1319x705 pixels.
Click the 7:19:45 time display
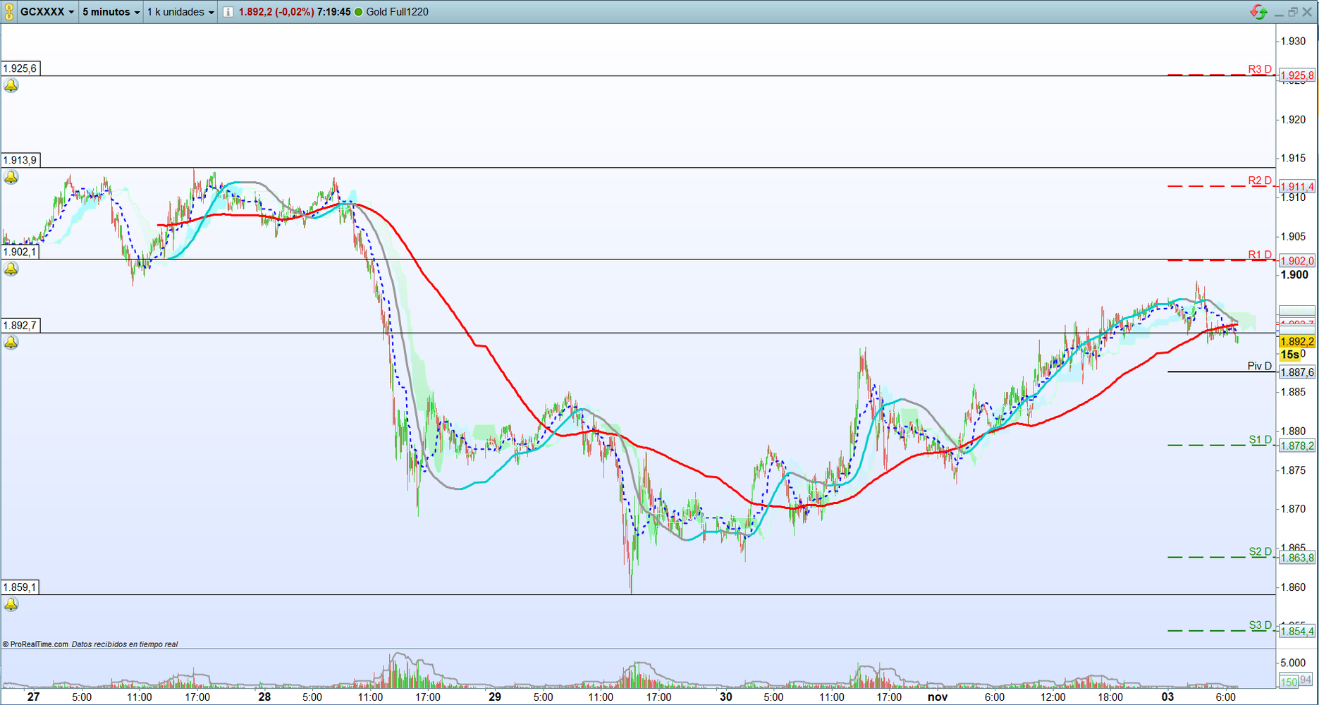[334, 12]
